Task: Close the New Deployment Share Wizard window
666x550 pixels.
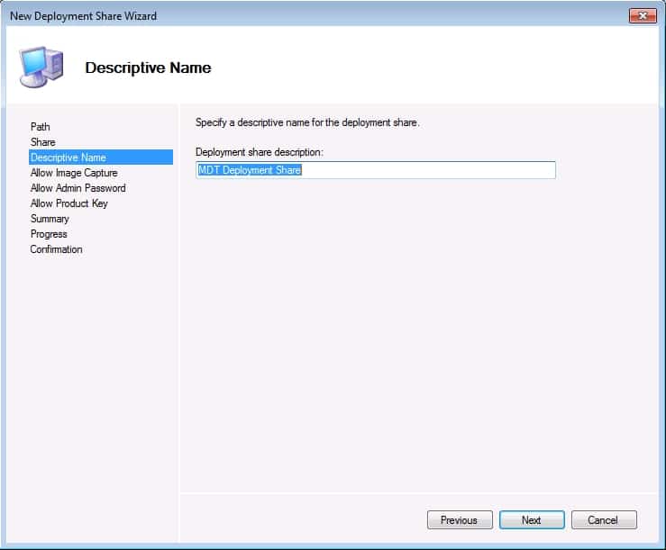Action: [643, 15]
